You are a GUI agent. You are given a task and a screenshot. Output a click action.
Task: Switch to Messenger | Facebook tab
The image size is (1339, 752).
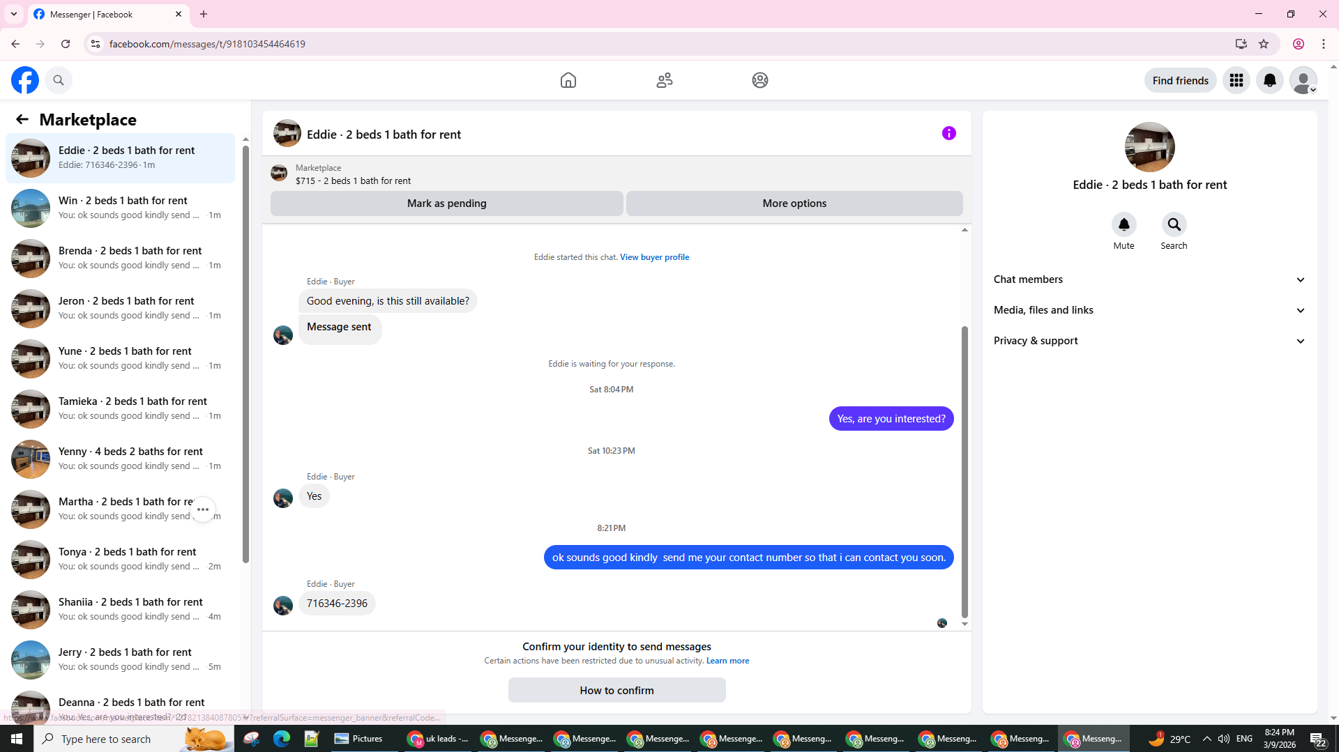(x=108, y=14)
